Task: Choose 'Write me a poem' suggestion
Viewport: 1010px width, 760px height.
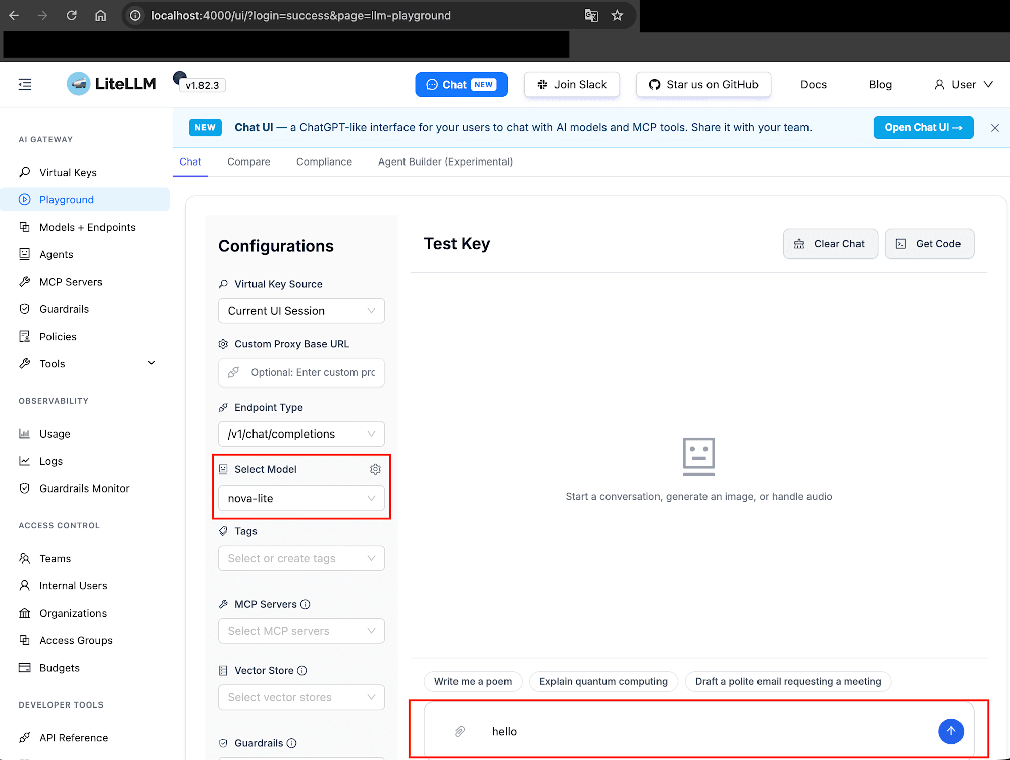Action: coord(473,681)
